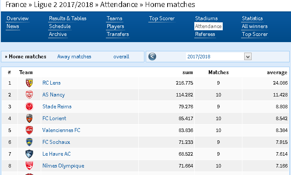Switch to Away matches view
The height and width of the screenshot is (175, 291).
point(74,57)
